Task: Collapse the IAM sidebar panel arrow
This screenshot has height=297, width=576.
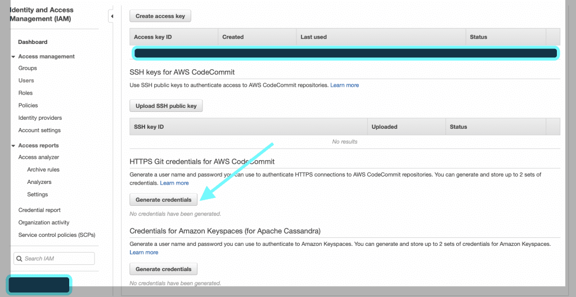Action: click(x=112, y=16)
